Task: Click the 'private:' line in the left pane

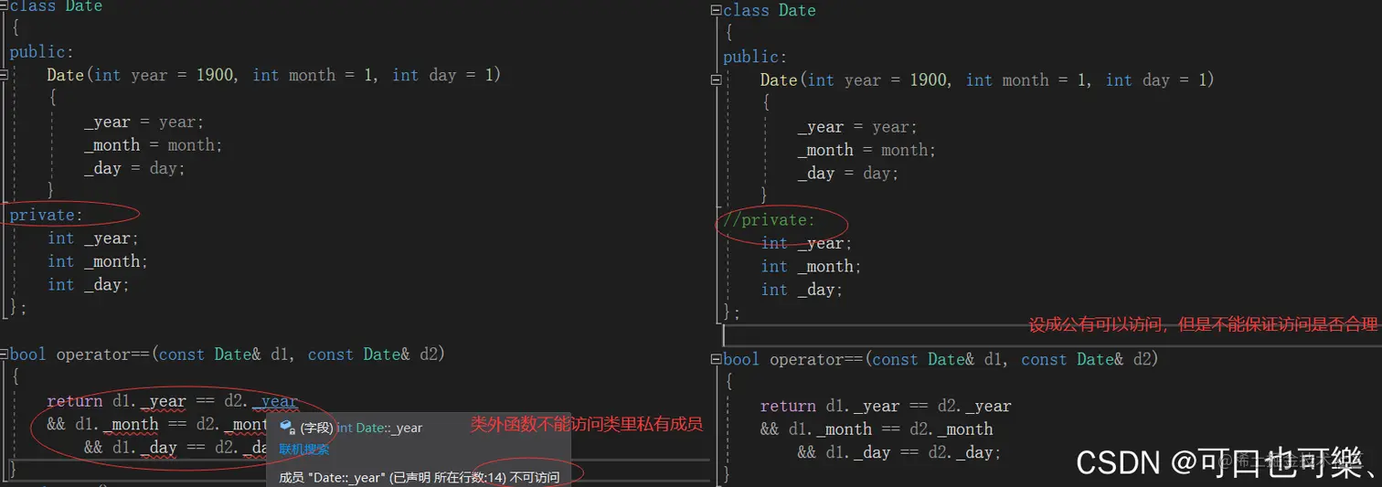Action: tap(46, 215)
